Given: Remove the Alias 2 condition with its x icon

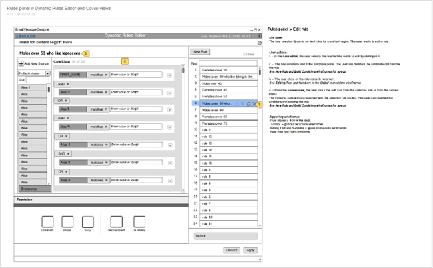Looking at the screenshot, I should coord(170,93).
